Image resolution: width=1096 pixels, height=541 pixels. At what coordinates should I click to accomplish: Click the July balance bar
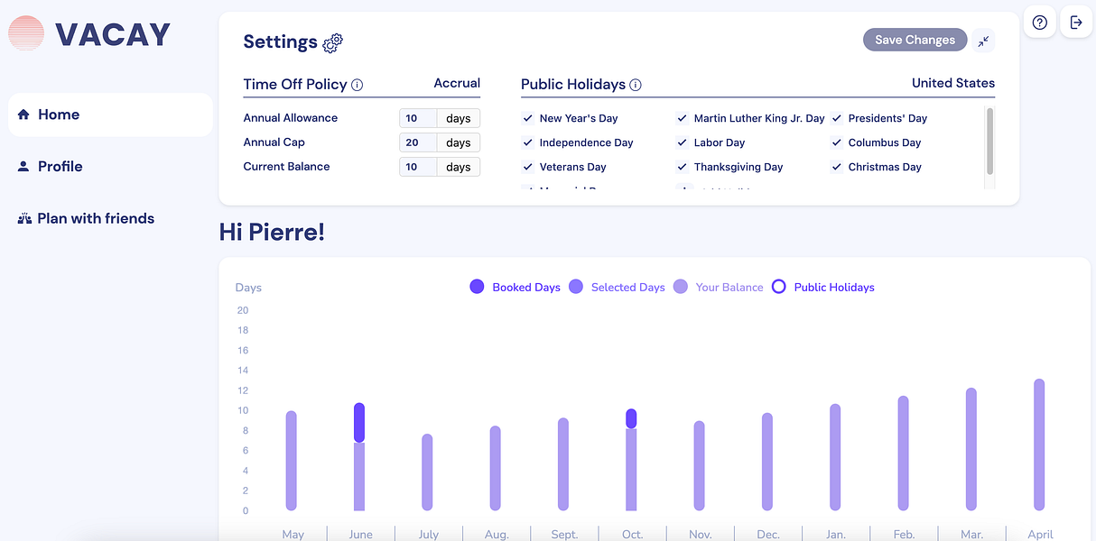[x=427, y=472]
